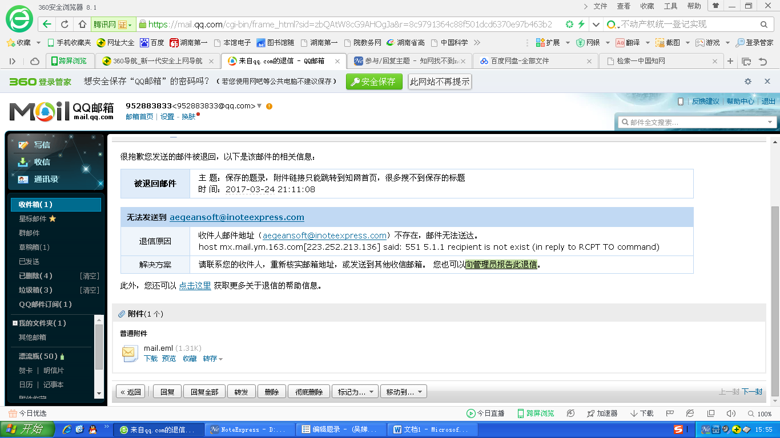Click the 转发 button
The image size is (780, 438).
coord(241,392)
